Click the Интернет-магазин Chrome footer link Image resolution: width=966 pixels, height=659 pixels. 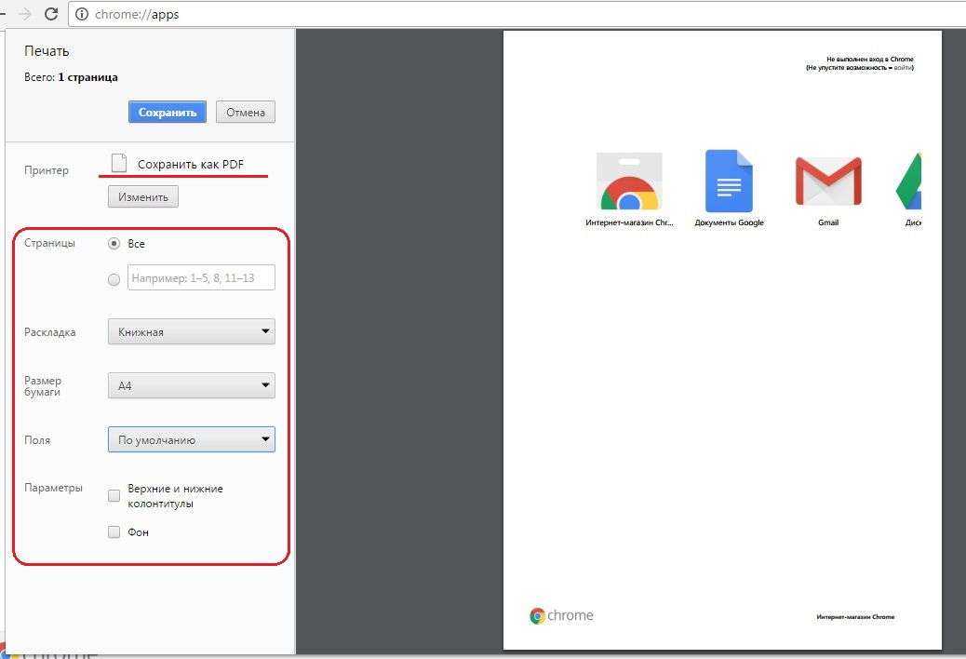point(855,616)
